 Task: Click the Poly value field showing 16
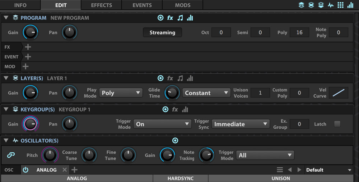[299, 33]
